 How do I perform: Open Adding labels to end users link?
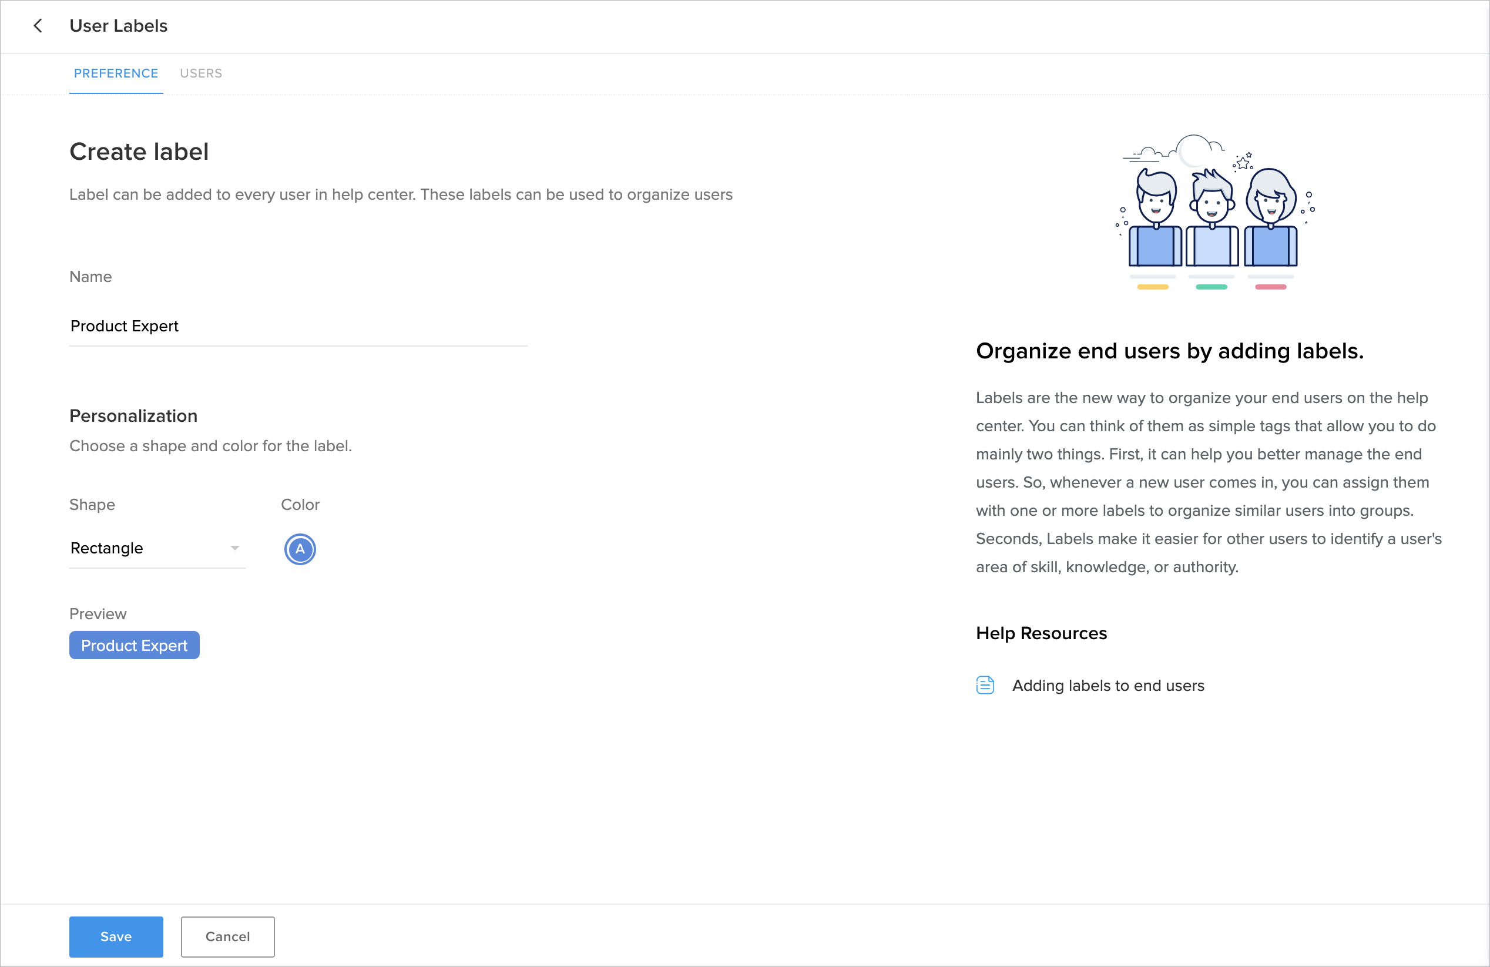tap(1108, 686)
